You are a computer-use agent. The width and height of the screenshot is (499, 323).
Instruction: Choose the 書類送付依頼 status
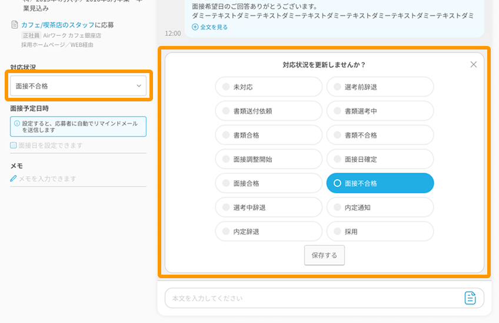[x=268, y=111]
